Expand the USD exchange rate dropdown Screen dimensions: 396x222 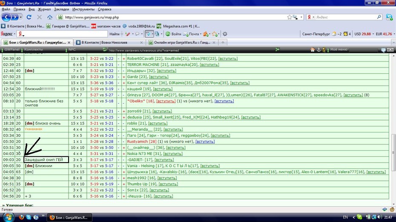tap(373, 34)
